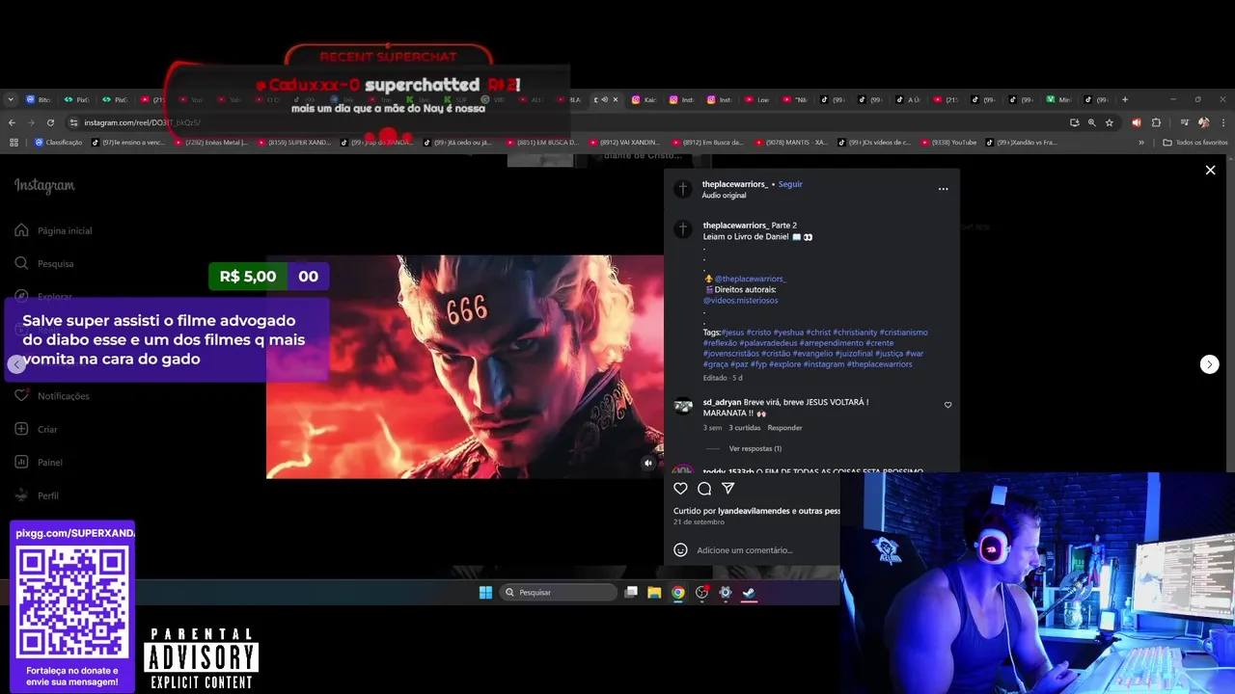
Task: Open the #theplacewarriors hashtag
Action: pos(880,364)
